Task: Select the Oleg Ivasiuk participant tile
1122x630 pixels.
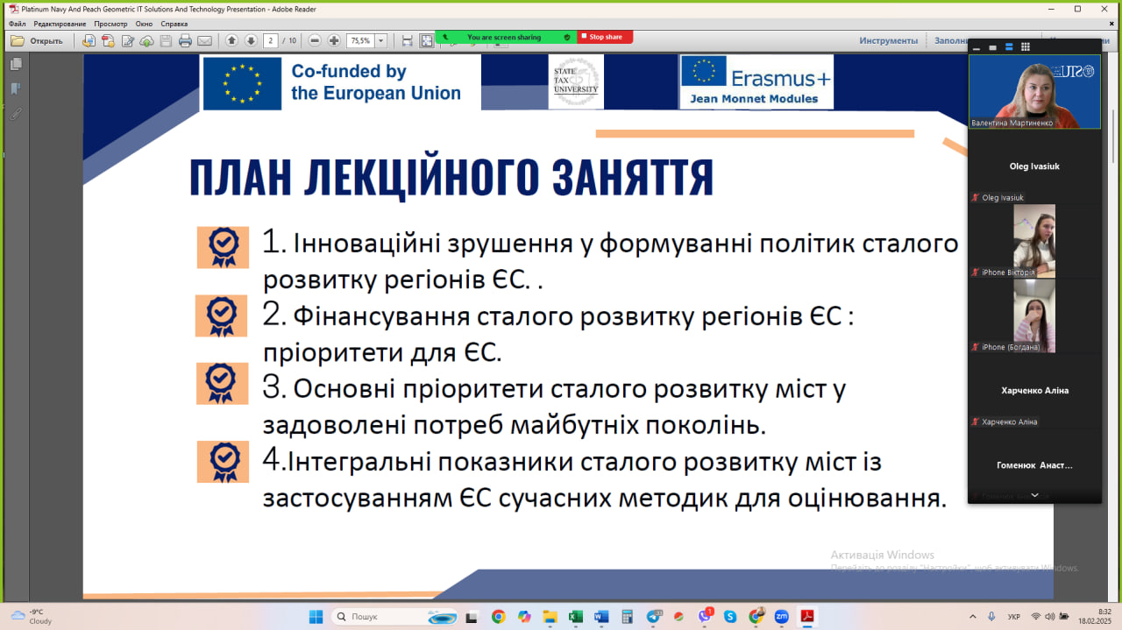Action: pyautogui.click(x=1034, y=166)
